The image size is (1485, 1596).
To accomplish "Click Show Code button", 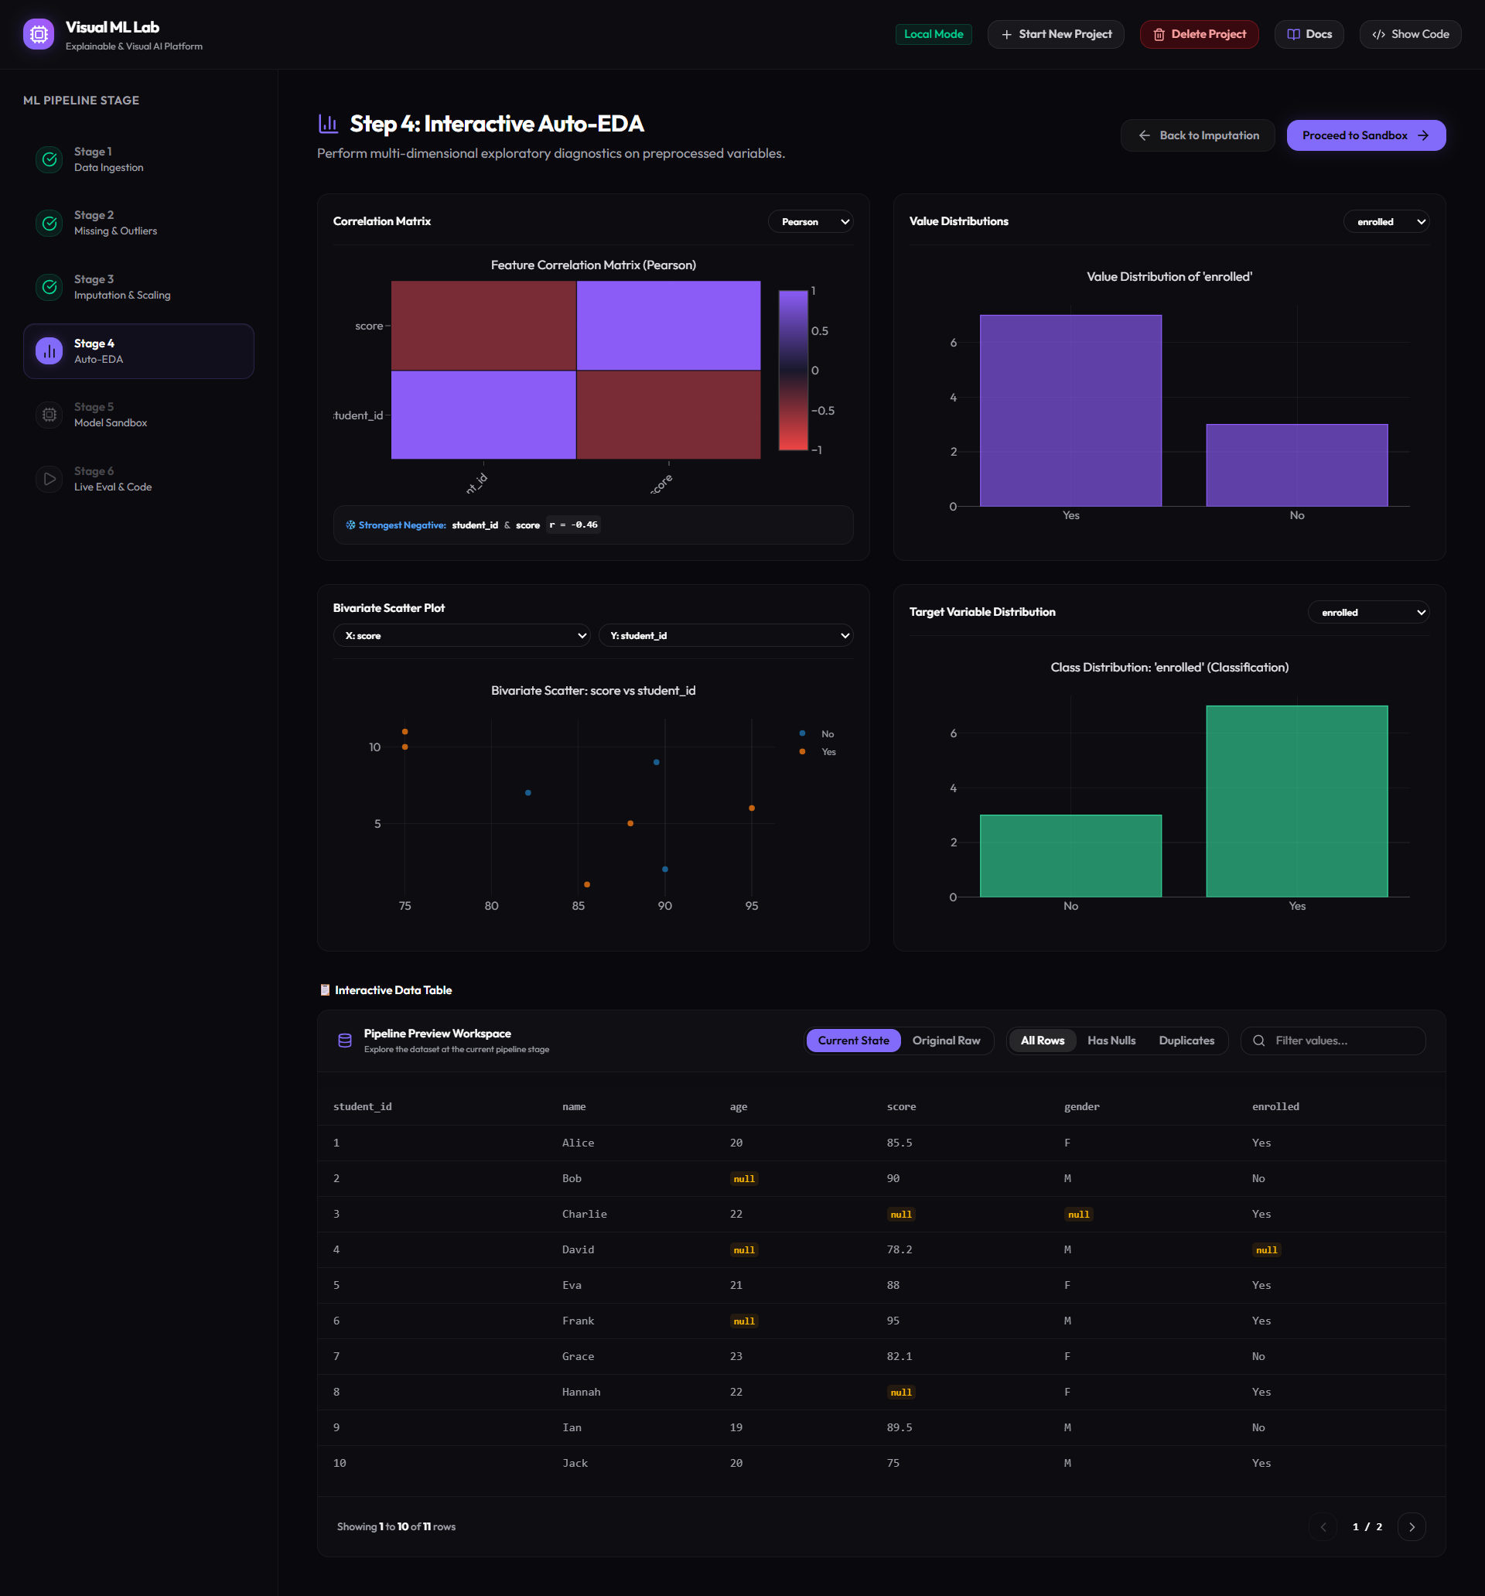I will (x=1410, y=35).
